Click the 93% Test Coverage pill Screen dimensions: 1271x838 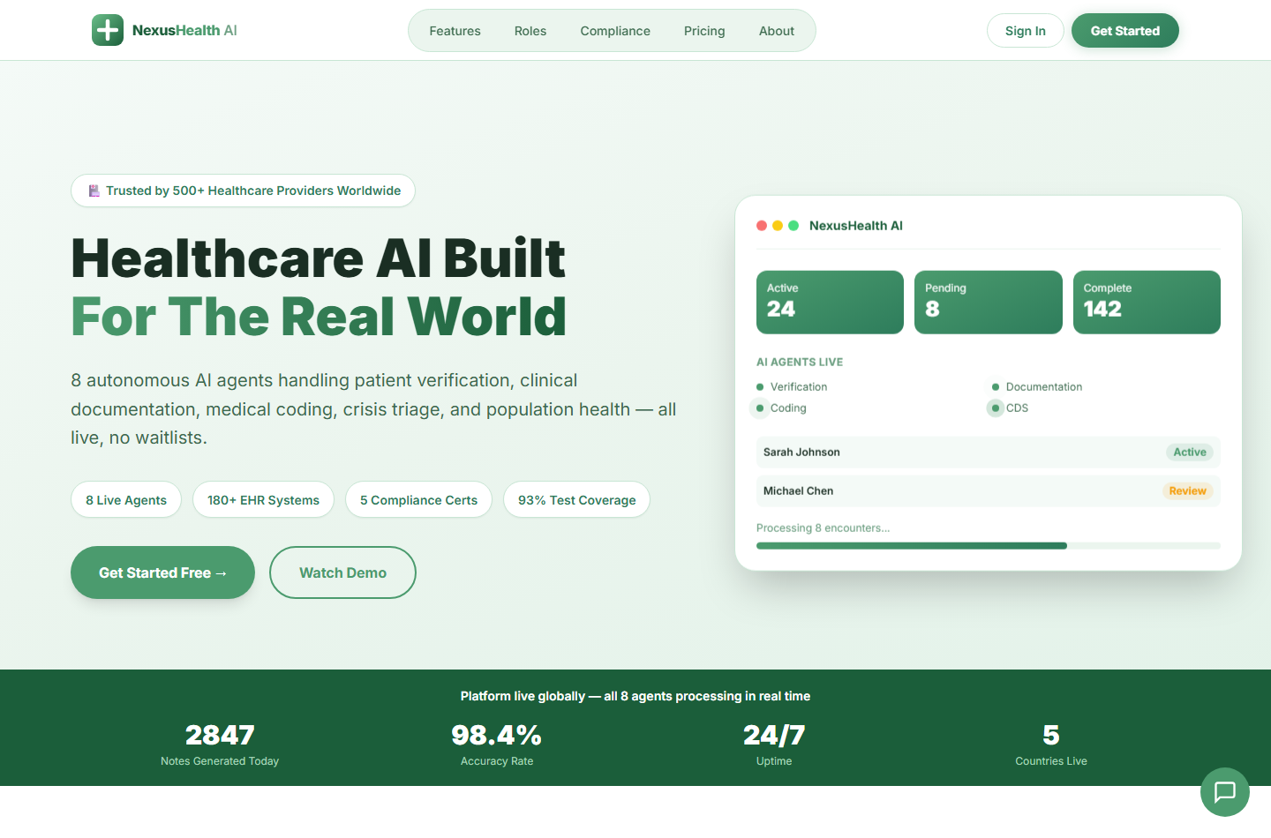(576, 500)
